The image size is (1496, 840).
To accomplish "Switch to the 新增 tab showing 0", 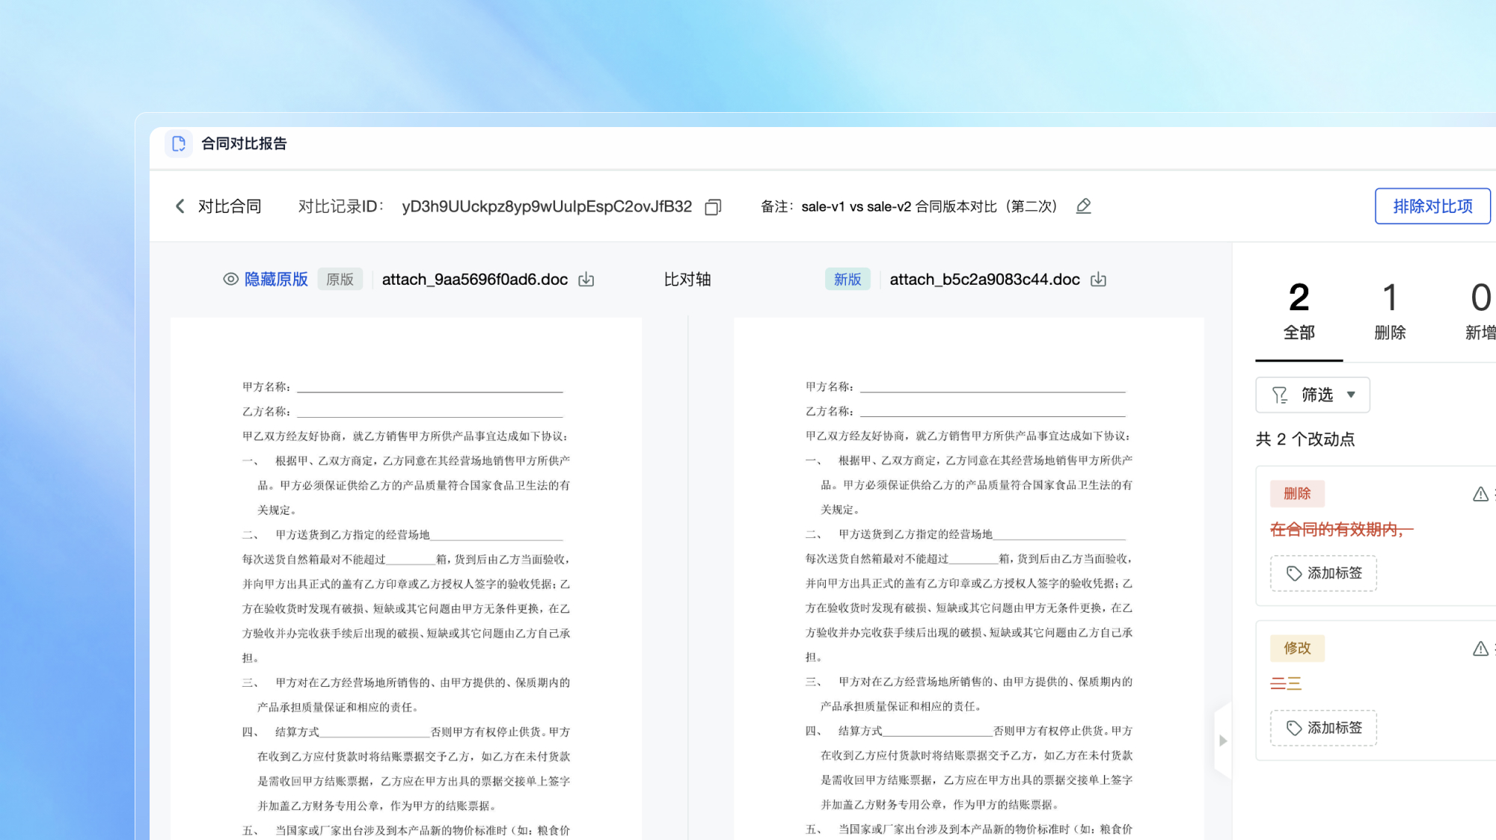I will [1480, 311].
